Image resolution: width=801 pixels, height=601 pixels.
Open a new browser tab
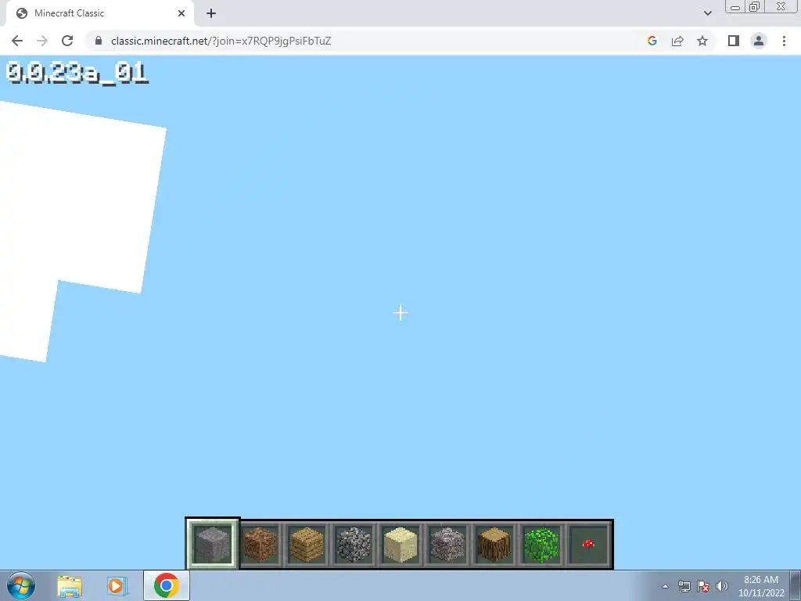click(211, 13)
